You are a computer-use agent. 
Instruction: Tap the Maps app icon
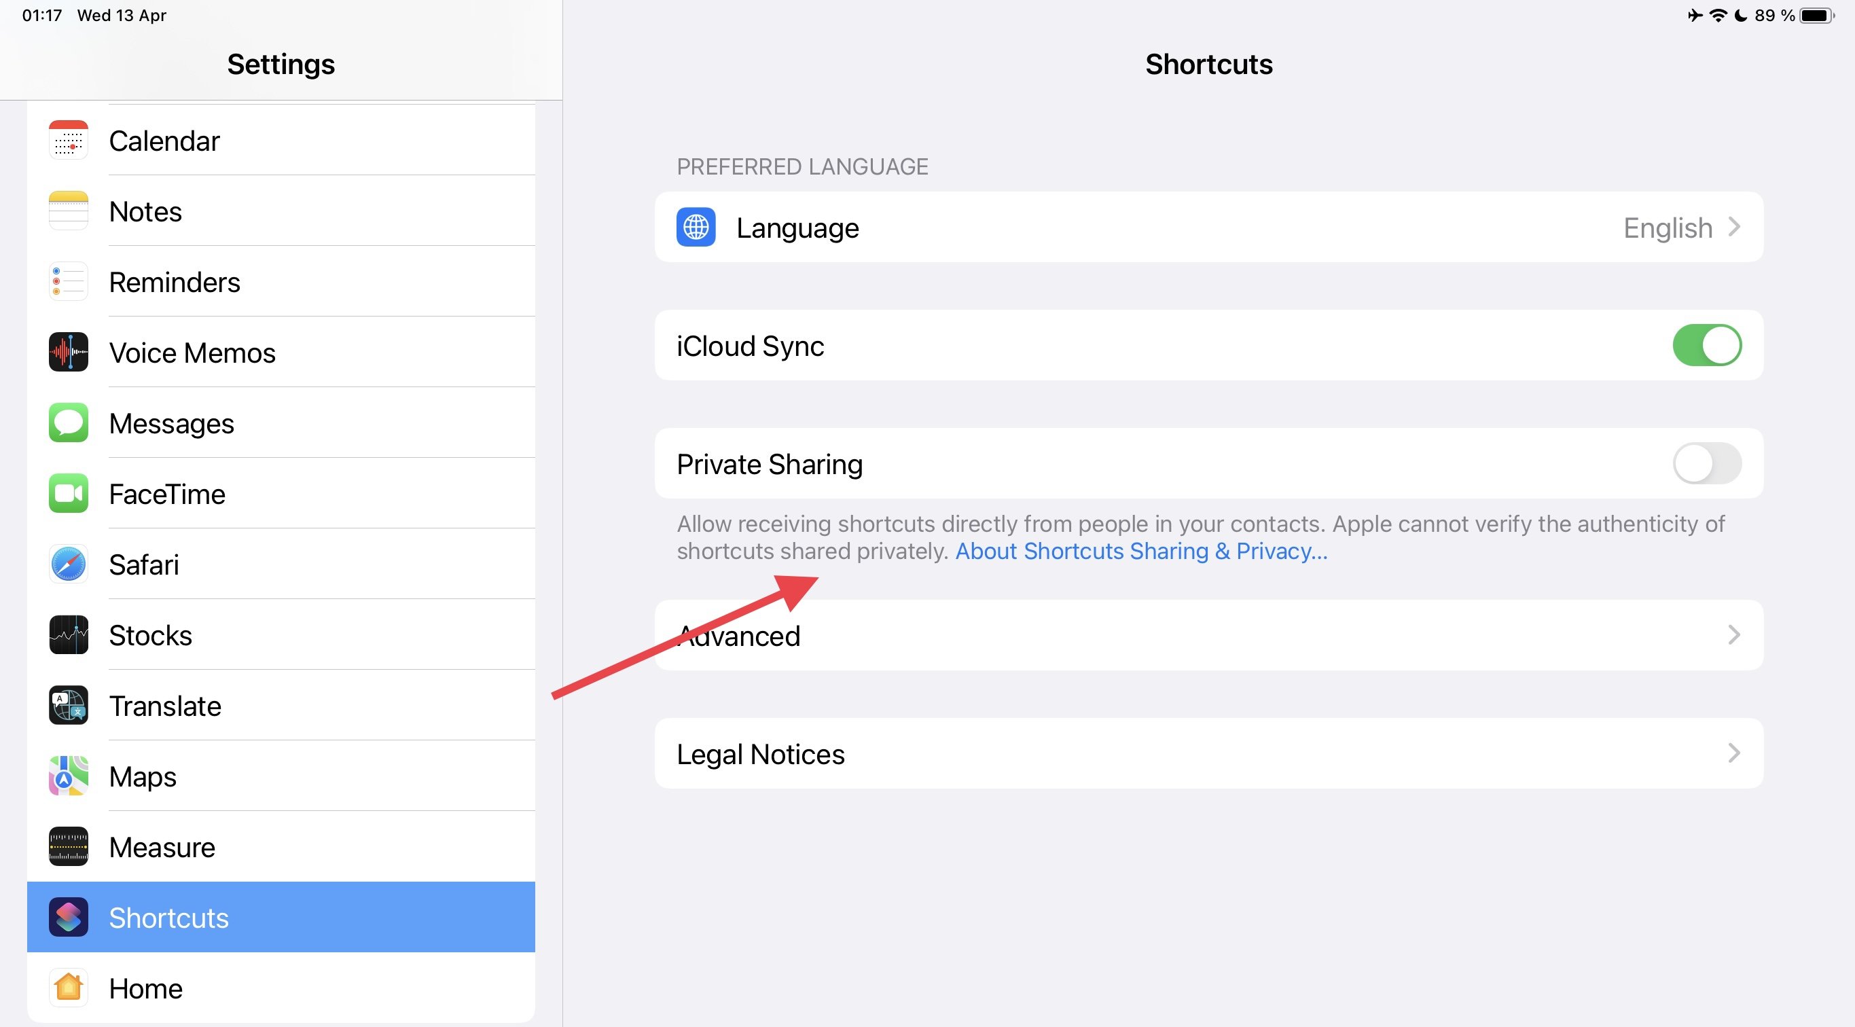point(69,776)
